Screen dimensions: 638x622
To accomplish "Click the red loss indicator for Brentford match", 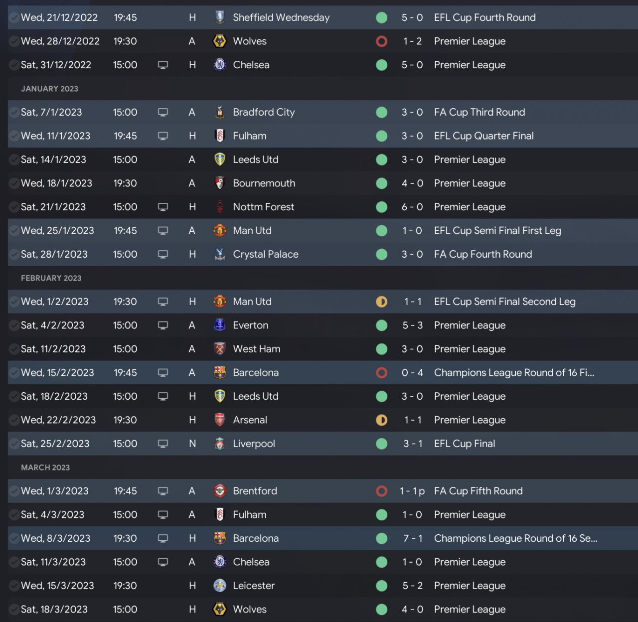I will pyautogui.click(x=381, y=491).
